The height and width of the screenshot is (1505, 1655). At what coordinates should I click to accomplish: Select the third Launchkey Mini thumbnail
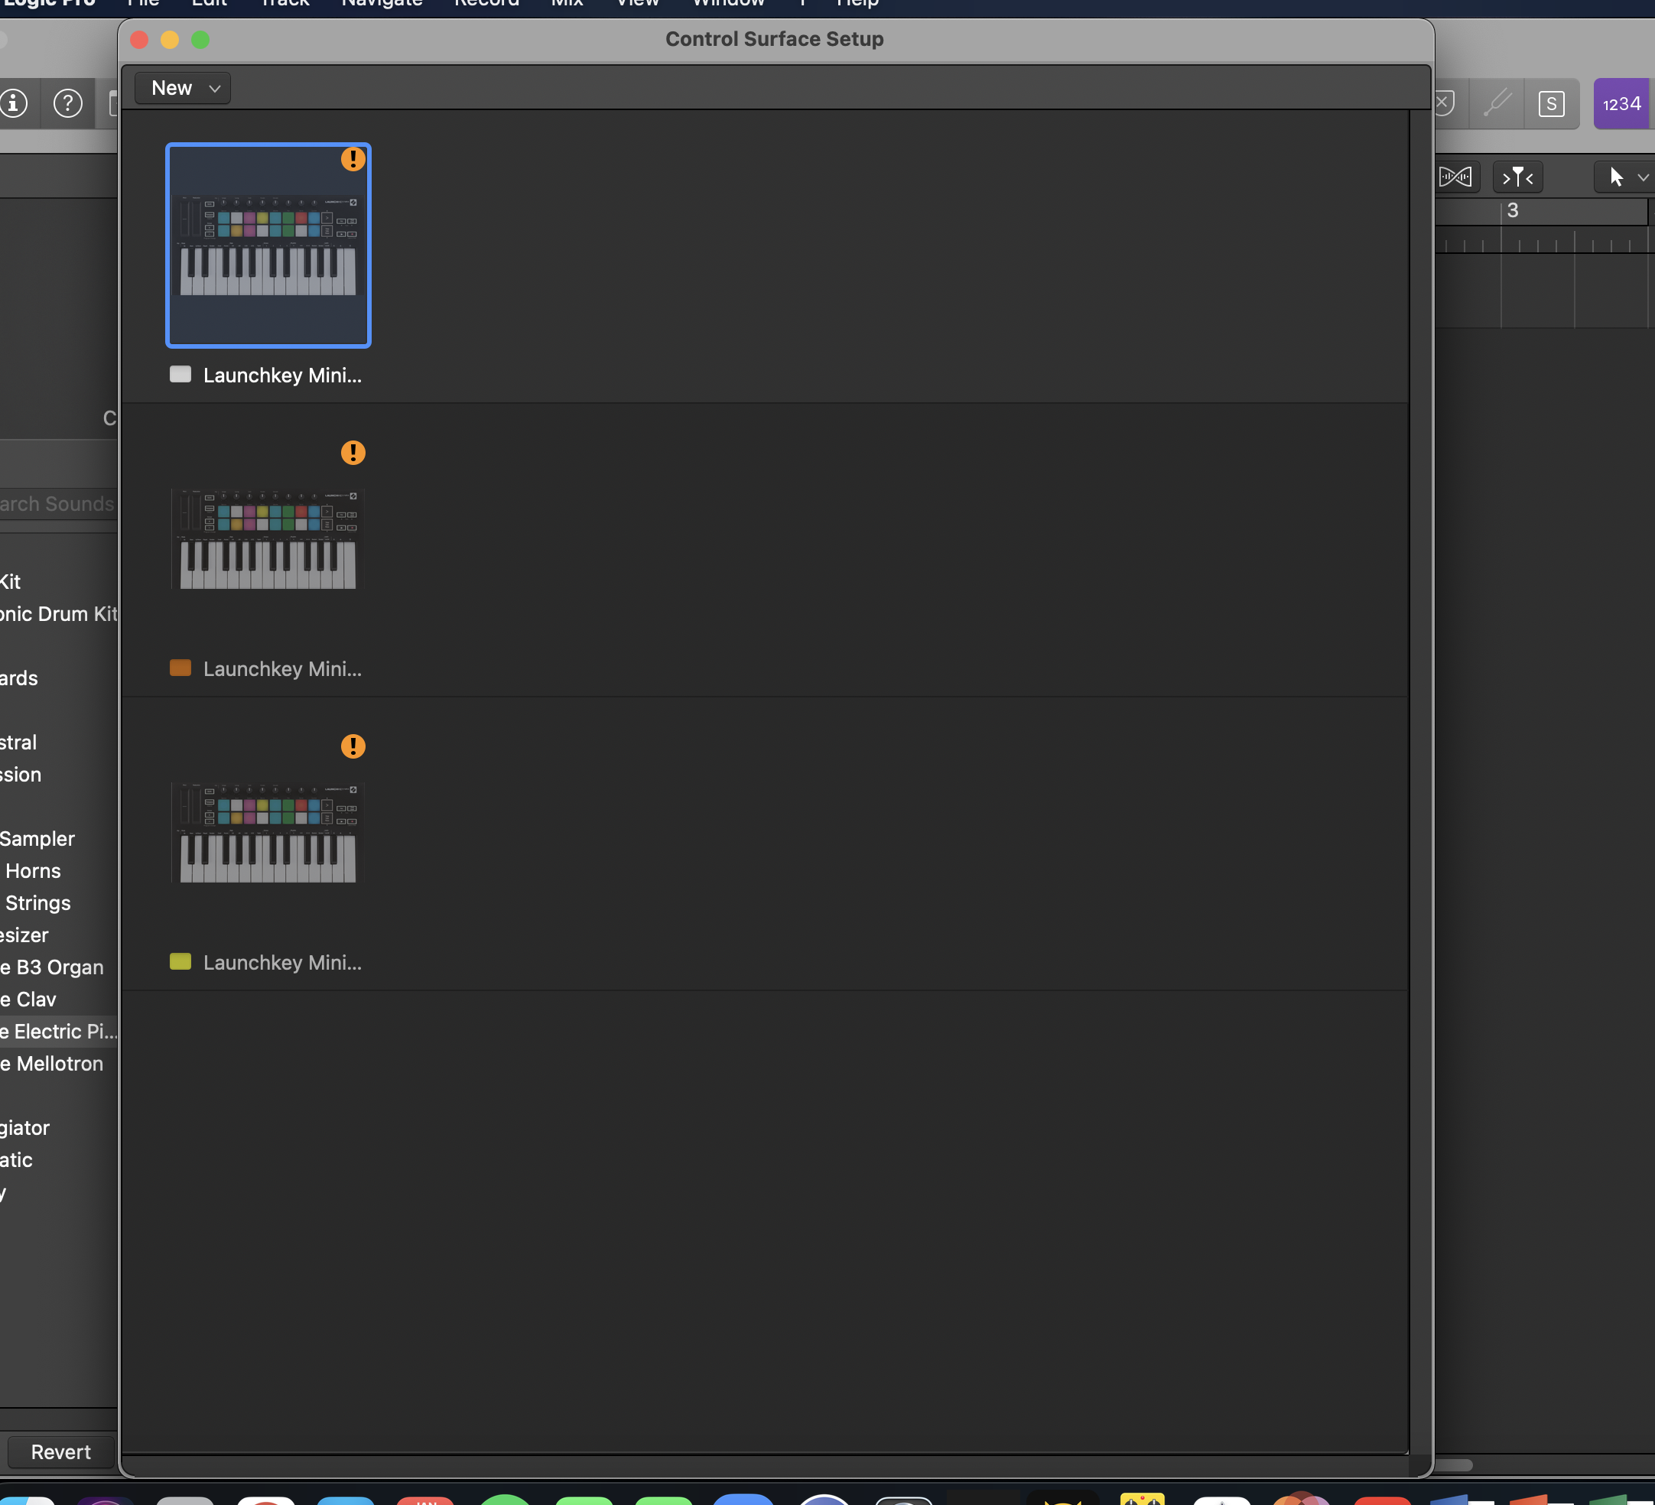pos(268,834)
